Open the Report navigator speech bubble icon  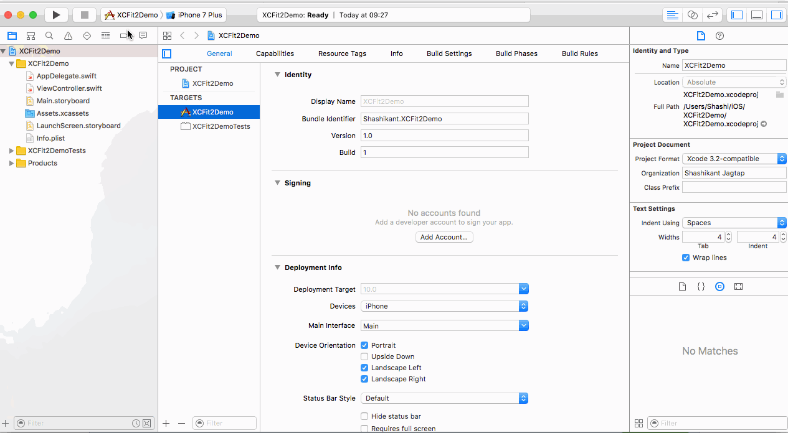tap(143, 35)
